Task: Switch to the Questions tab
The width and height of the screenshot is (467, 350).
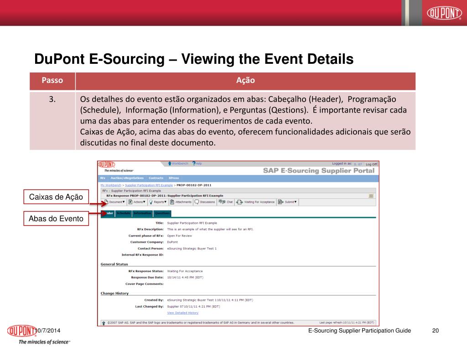Action: pos(162,213)
